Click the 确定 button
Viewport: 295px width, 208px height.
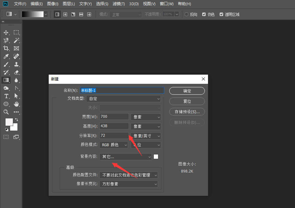[187, 91]
